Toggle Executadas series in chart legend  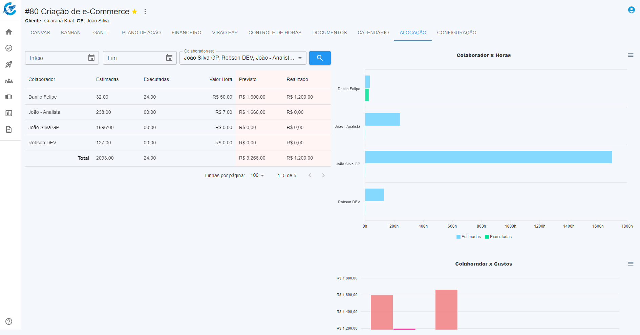tap(498, 237)
